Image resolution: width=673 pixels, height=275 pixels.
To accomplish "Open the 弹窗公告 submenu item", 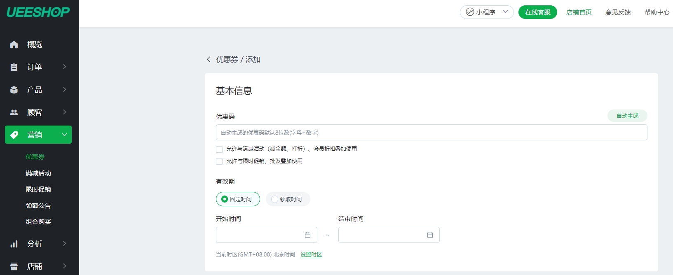I will pos(38,206).
